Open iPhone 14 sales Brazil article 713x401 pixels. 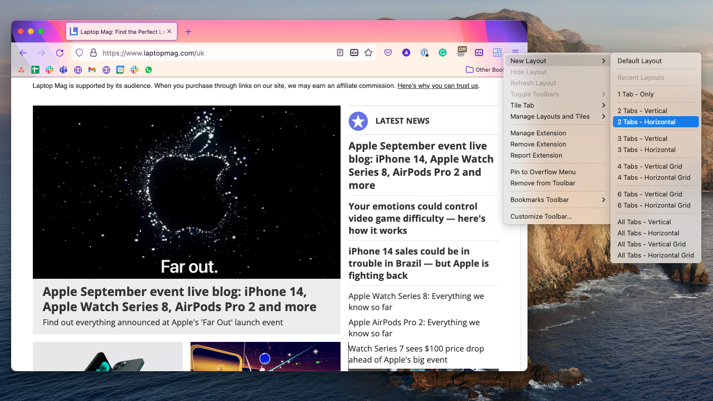[418, 263]
